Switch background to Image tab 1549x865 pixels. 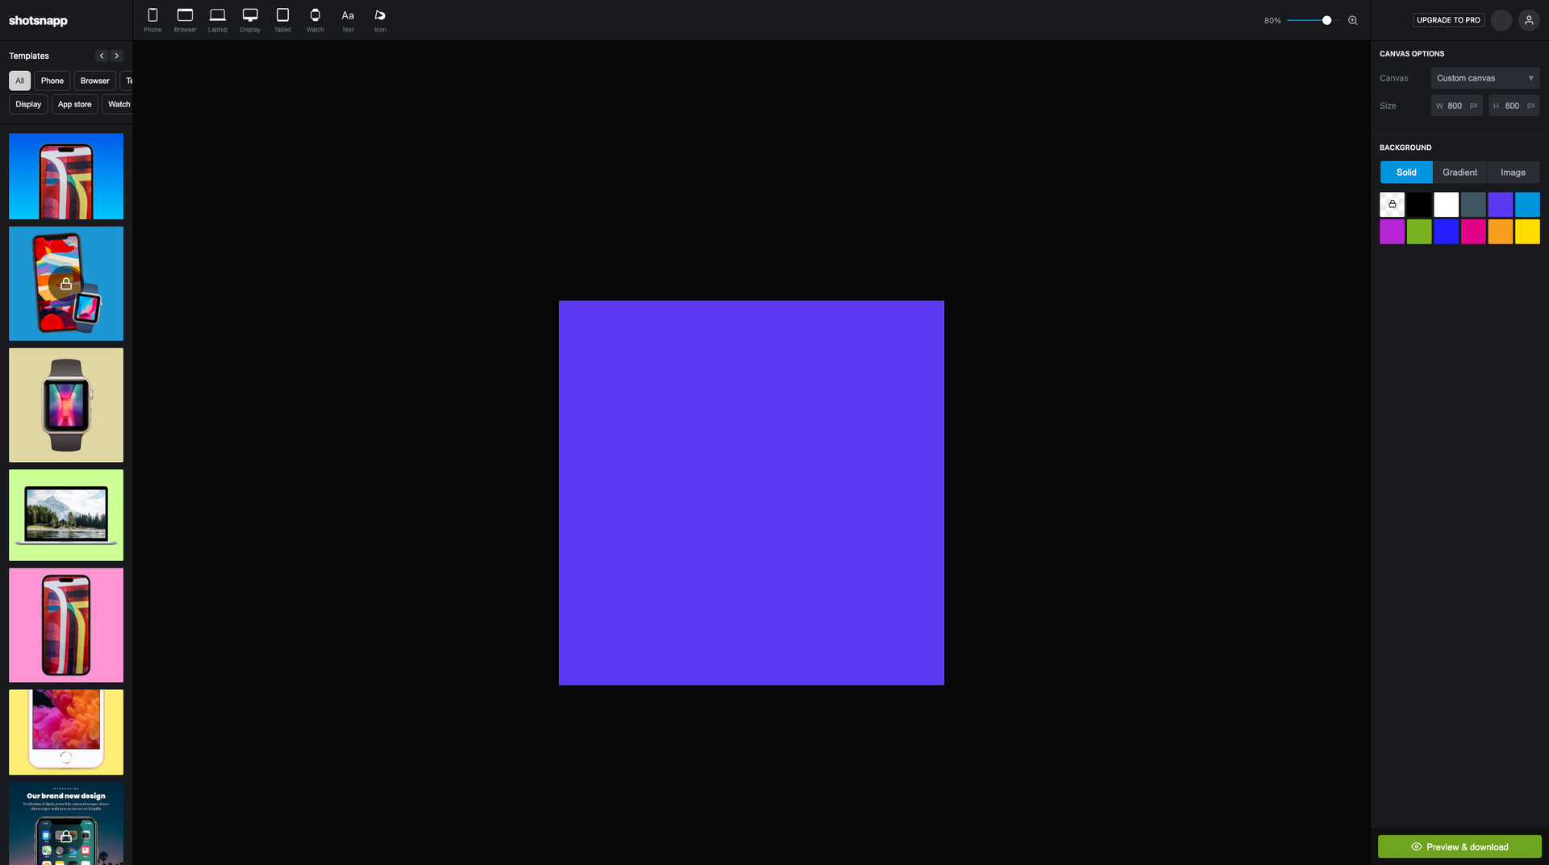click(1513, 173)
